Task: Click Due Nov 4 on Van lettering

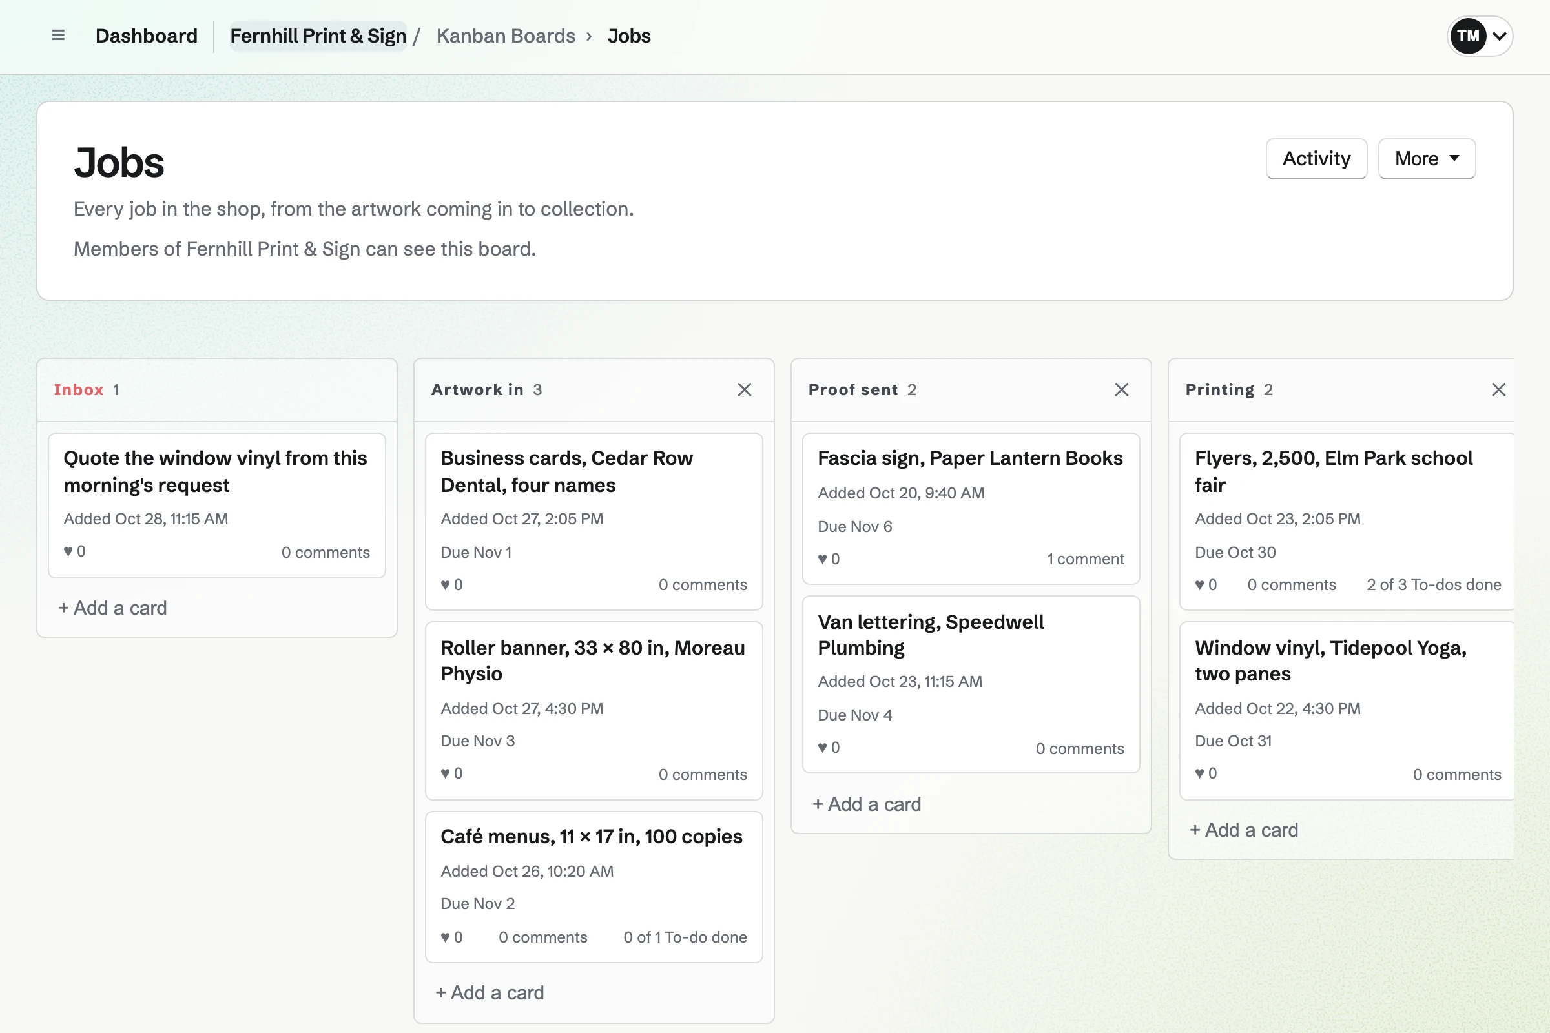Action: click(x=854, y=715)
